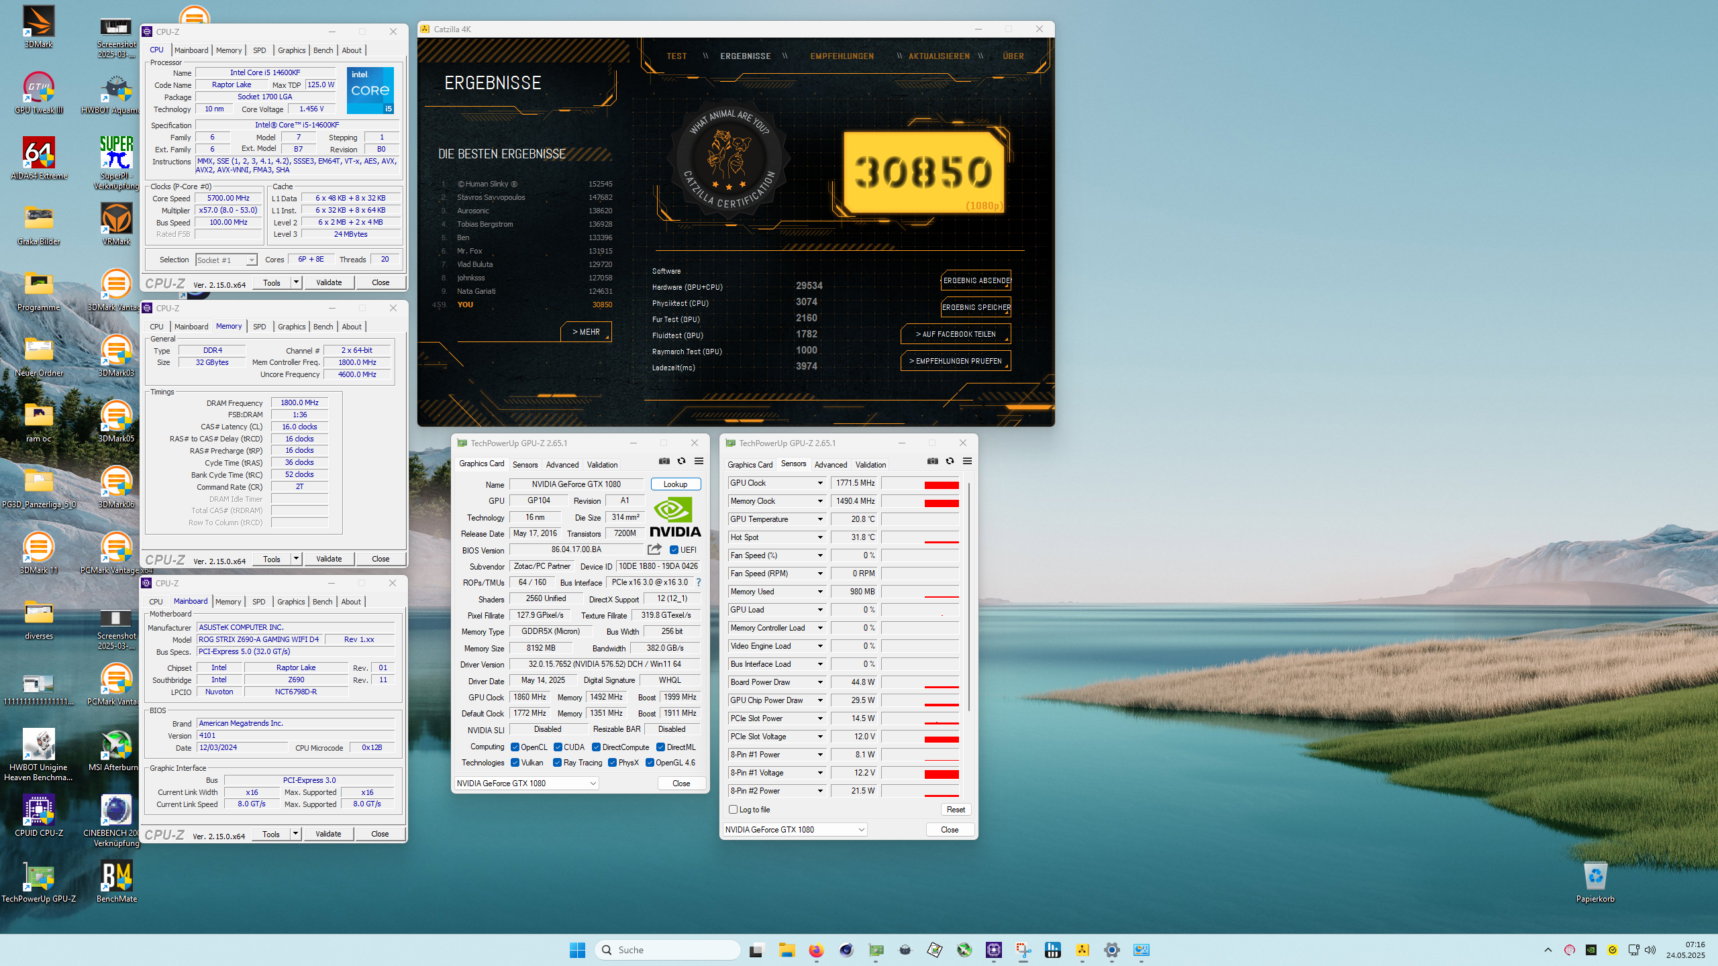Screen dimensions: 1718x966
Task: Open the VRMark desktop icon
Action: click(x=116, y=224)
